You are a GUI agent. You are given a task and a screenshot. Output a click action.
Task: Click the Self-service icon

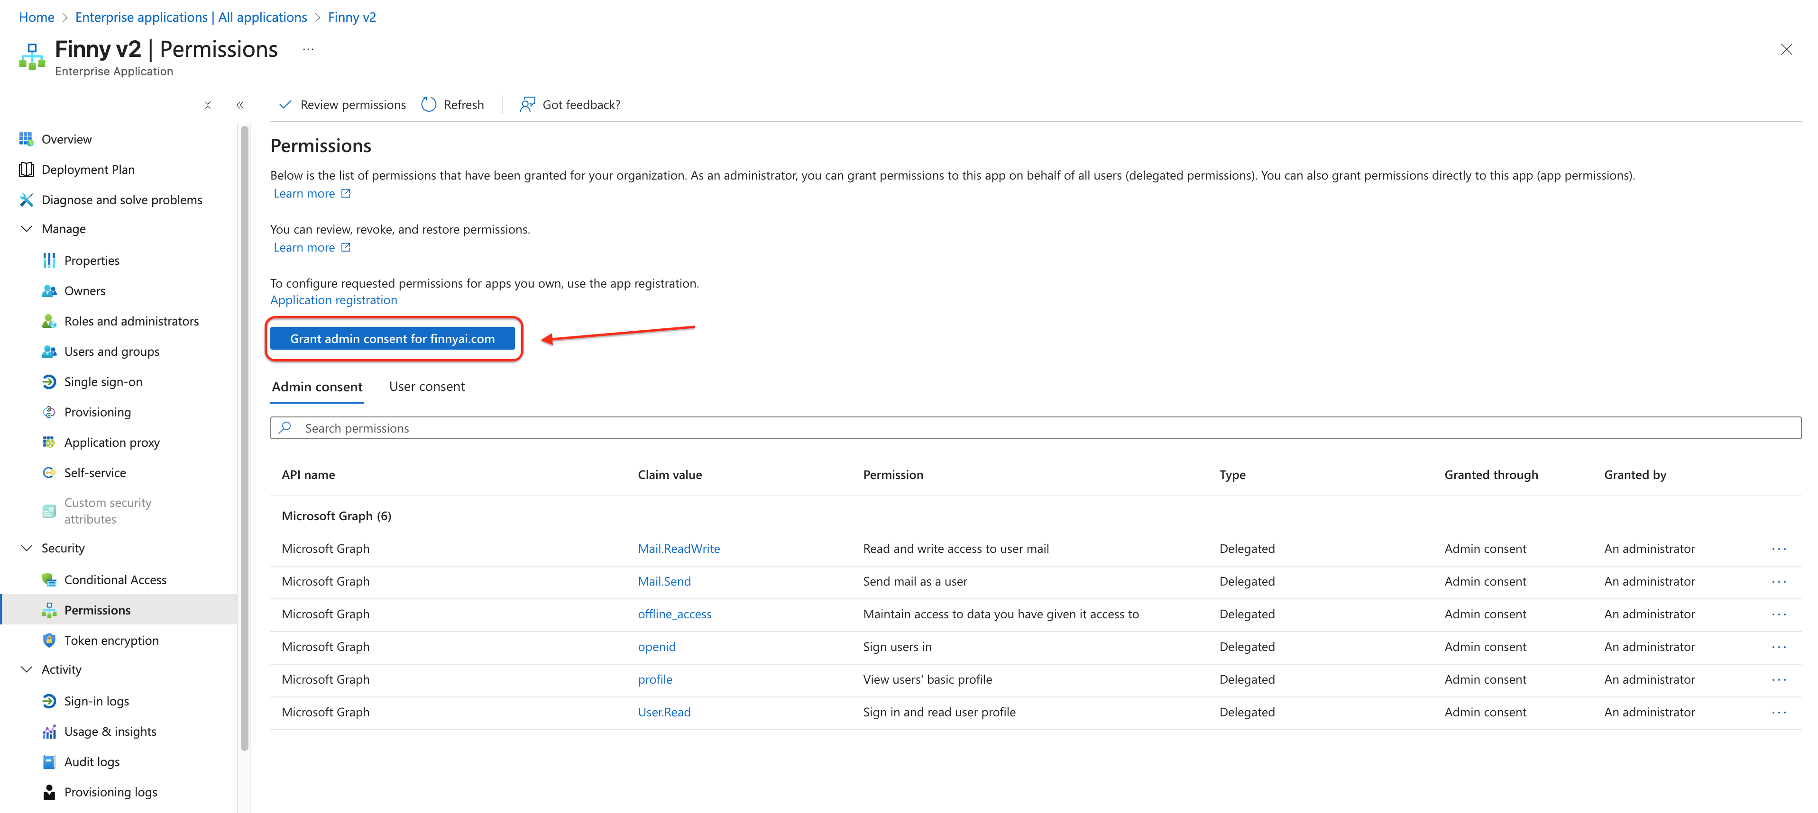coord(49,472)
